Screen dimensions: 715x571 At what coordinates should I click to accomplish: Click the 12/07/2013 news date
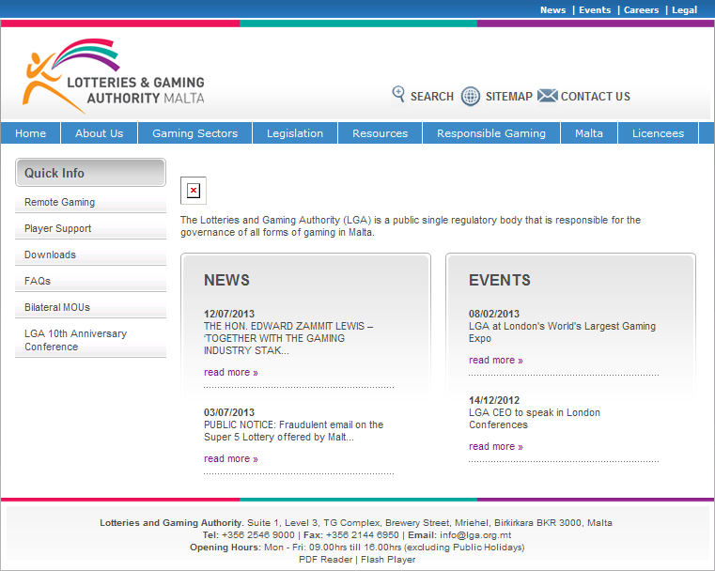[x=229, y=314]
